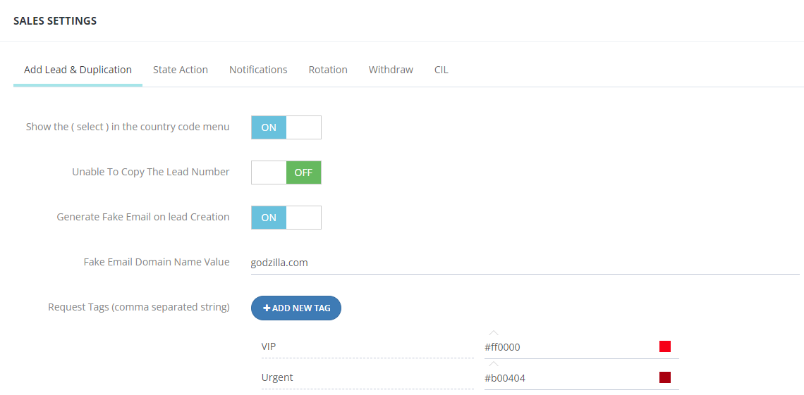The image size is (804, 395).
Task: Click the Urgent tag name field
Action: 367,378
